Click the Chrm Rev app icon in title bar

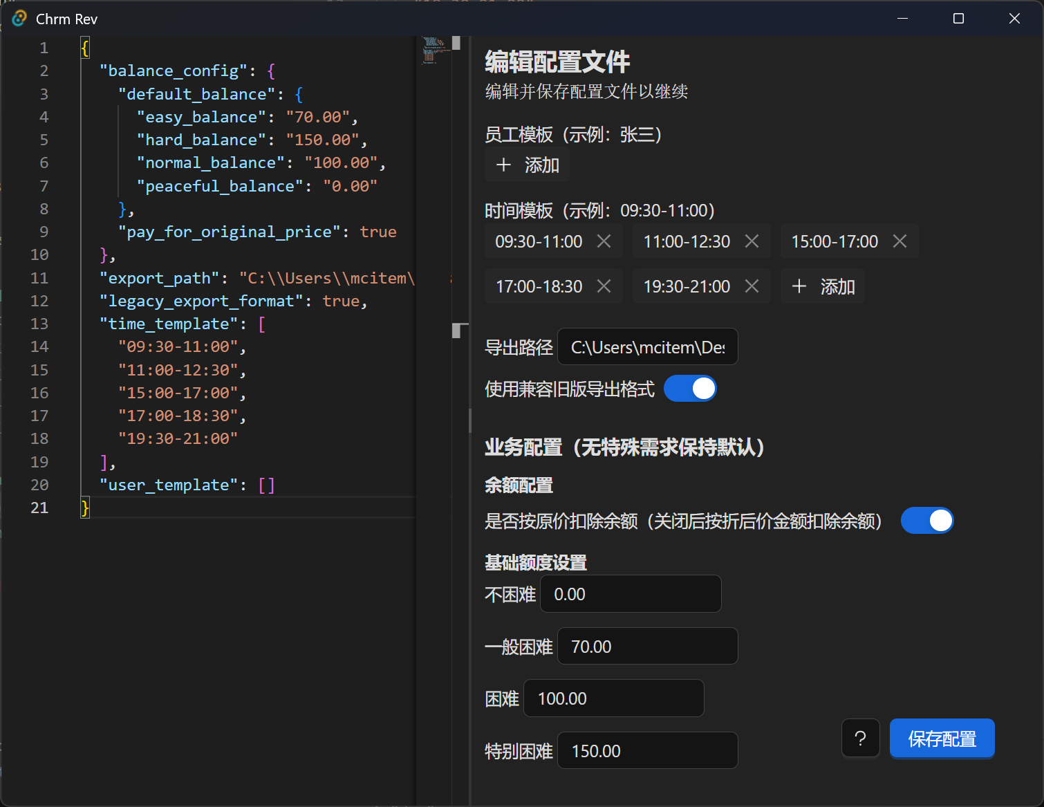[19, 19]
